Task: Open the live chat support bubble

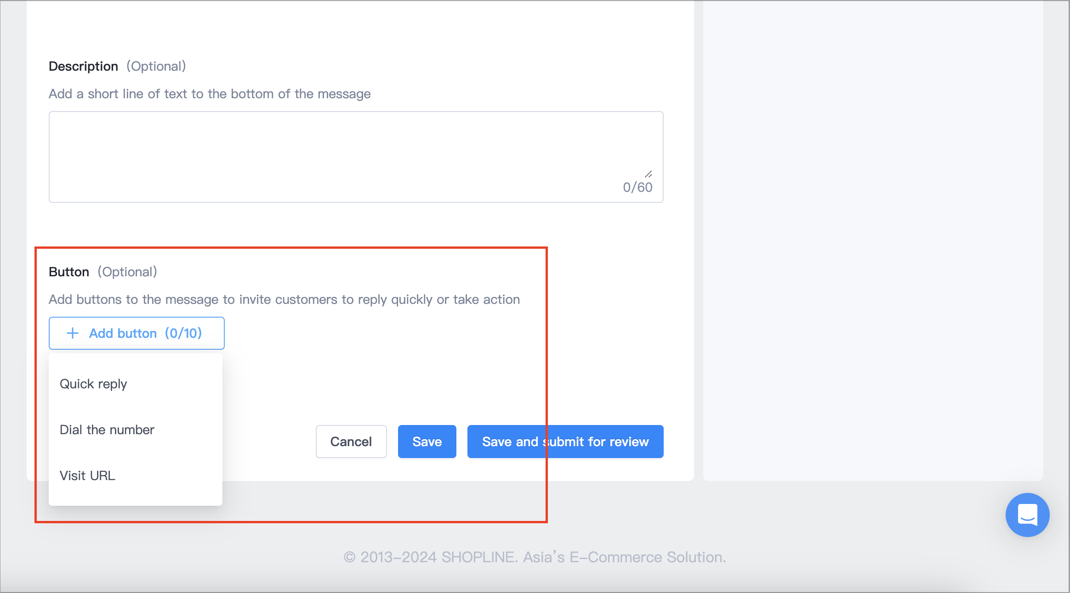Action: [1027, 515]
